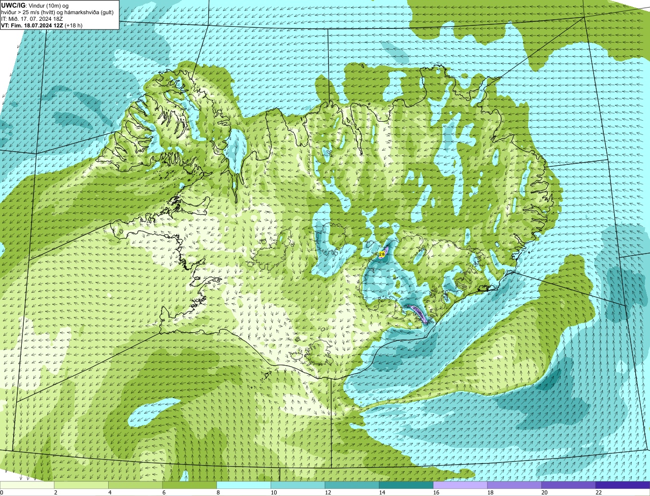650x496 pixels.
Task: Click the '6' tick label on color scale
Action: [164, 492]
